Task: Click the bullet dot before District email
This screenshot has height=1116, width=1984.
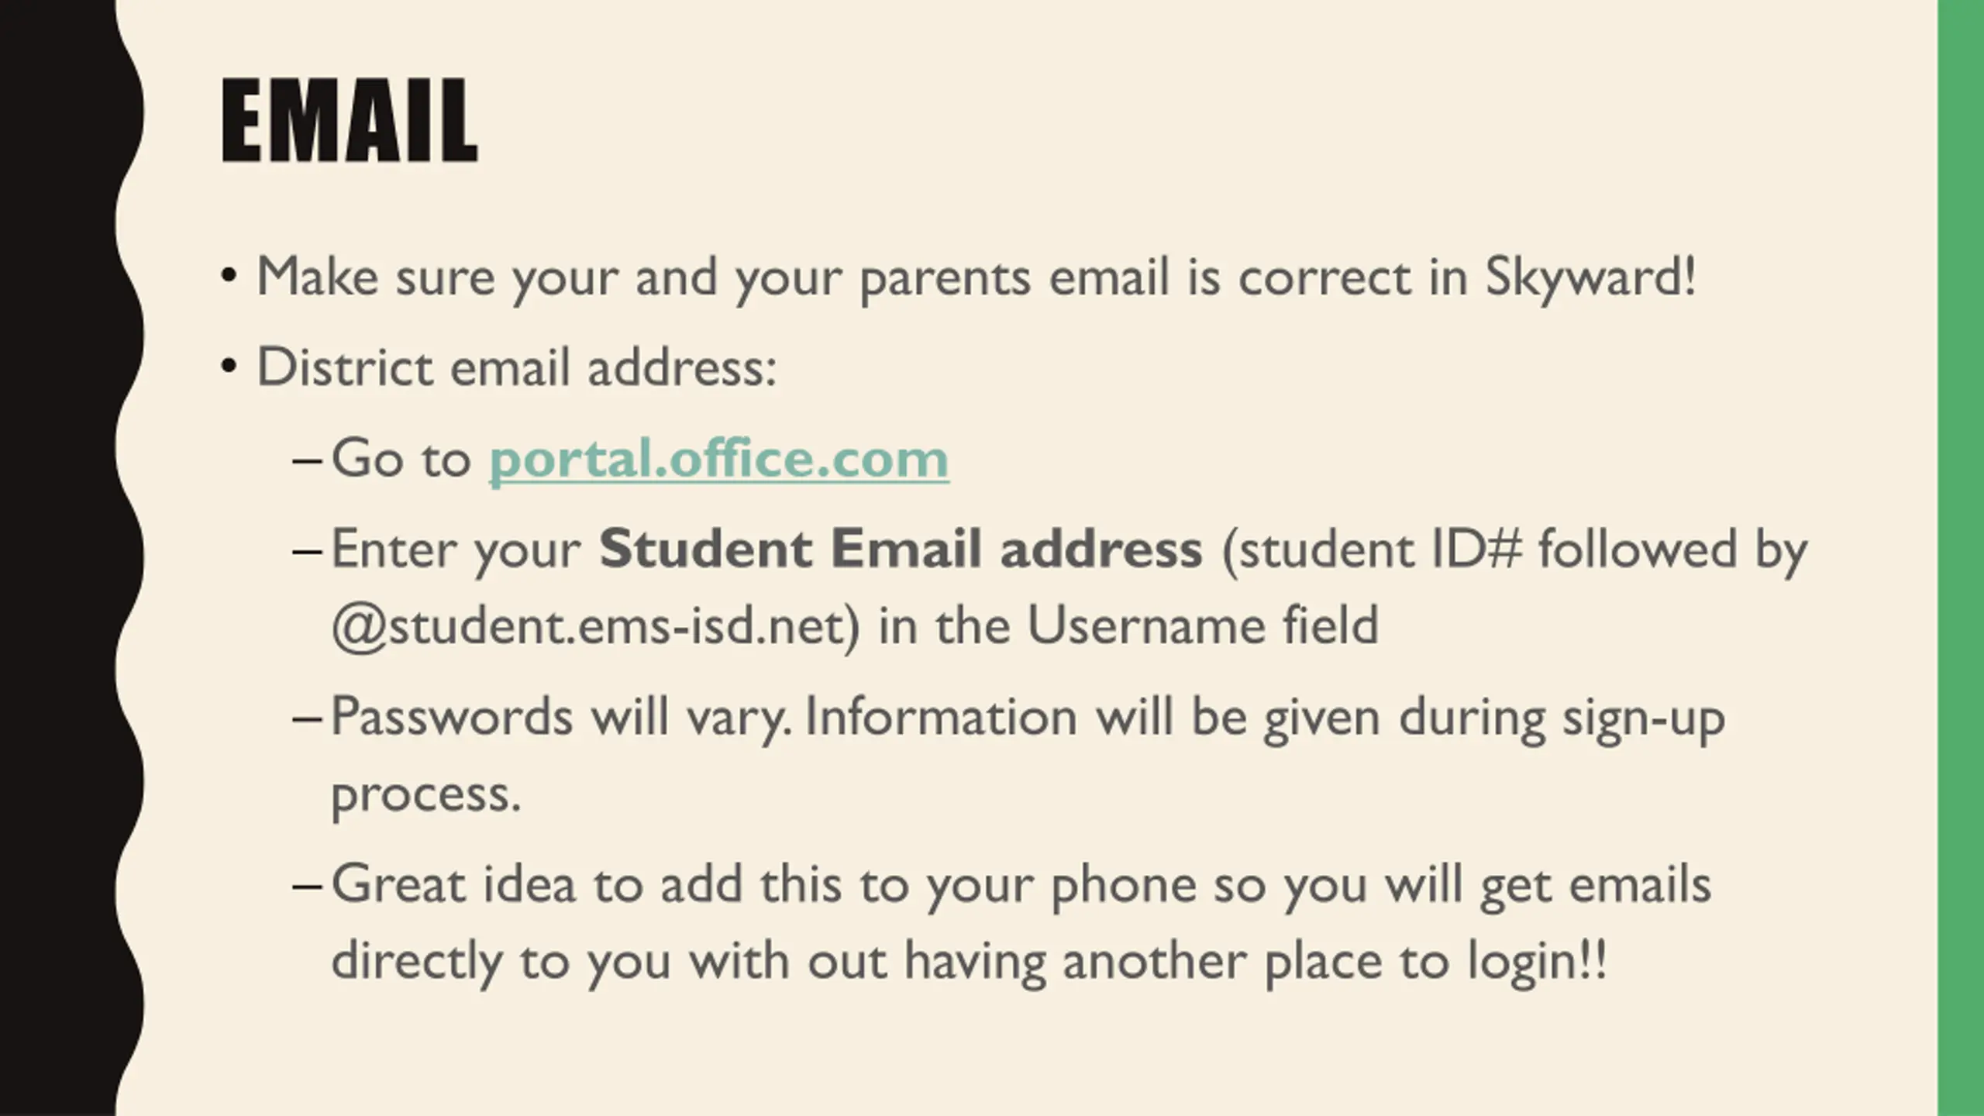Action: coord(228,367)
